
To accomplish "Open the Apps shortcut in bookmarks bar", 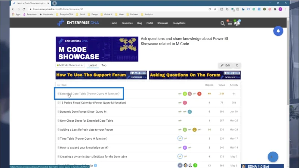I will [x=16, y=15].
